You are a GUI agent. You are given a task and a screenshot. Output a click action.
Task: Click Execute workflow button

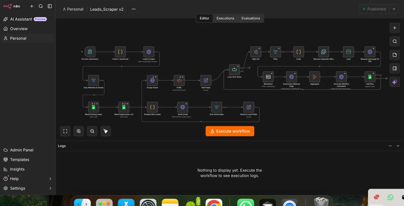tap(230, 131)
